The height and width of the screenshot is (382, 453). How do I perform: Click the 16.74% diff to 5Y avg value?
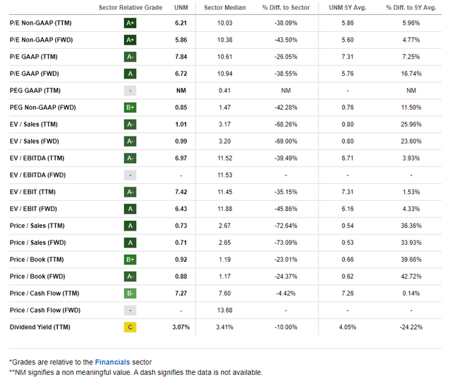411,74
